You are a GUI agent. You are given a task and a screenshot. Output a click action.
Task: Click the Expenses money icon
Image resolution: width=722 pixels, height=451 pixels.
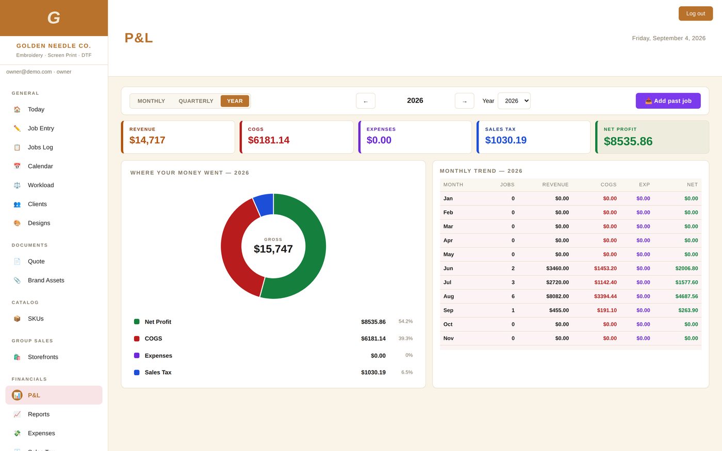(x=17, y=433)
